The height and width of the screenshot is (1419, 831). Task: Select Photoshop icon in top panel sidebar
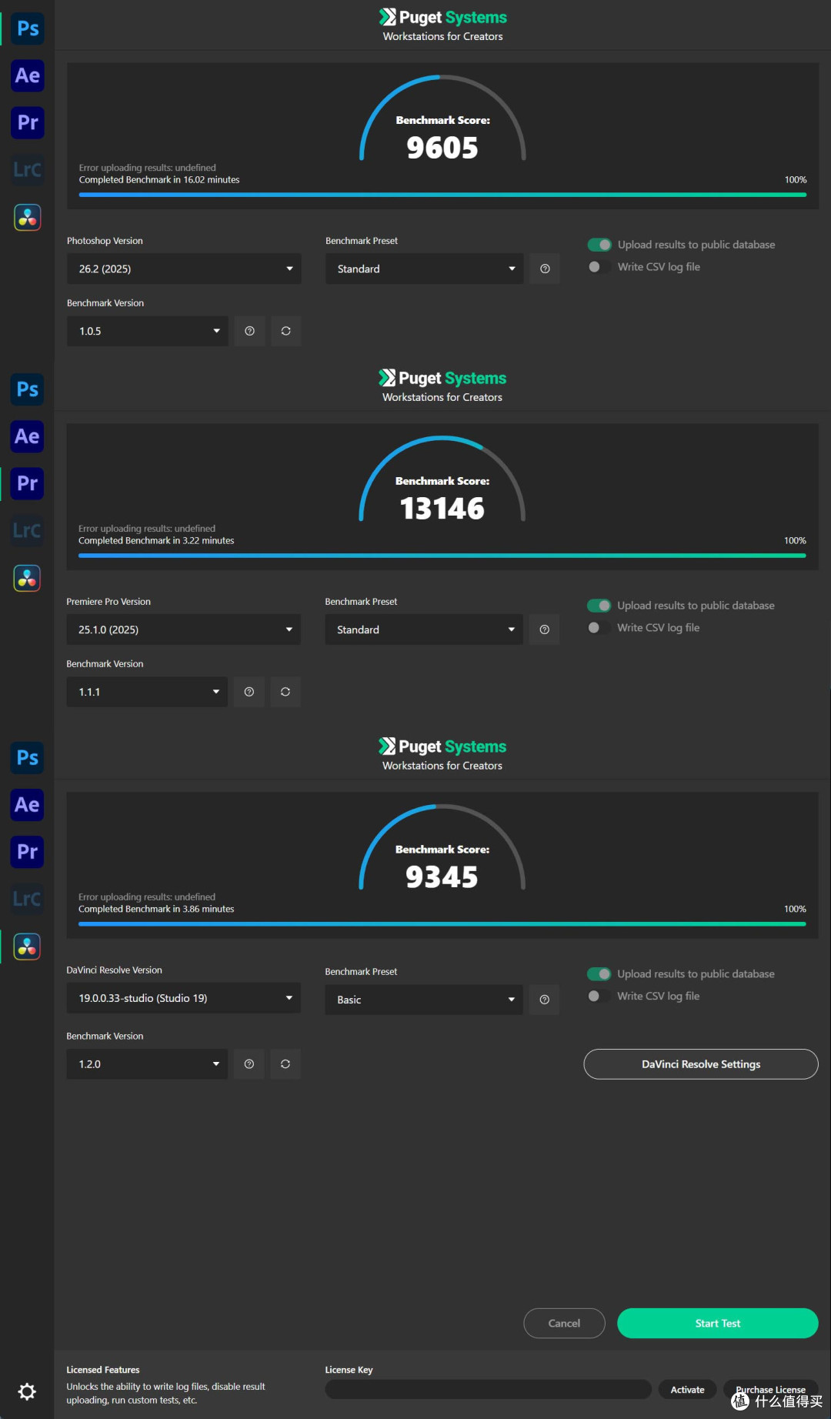pos(28,28)
